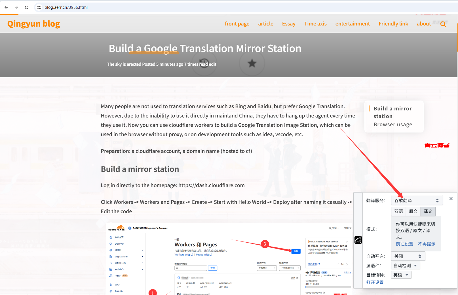Open the 目标语种 dropdown showing 英语
458x295 pixels.
(401, 275)
